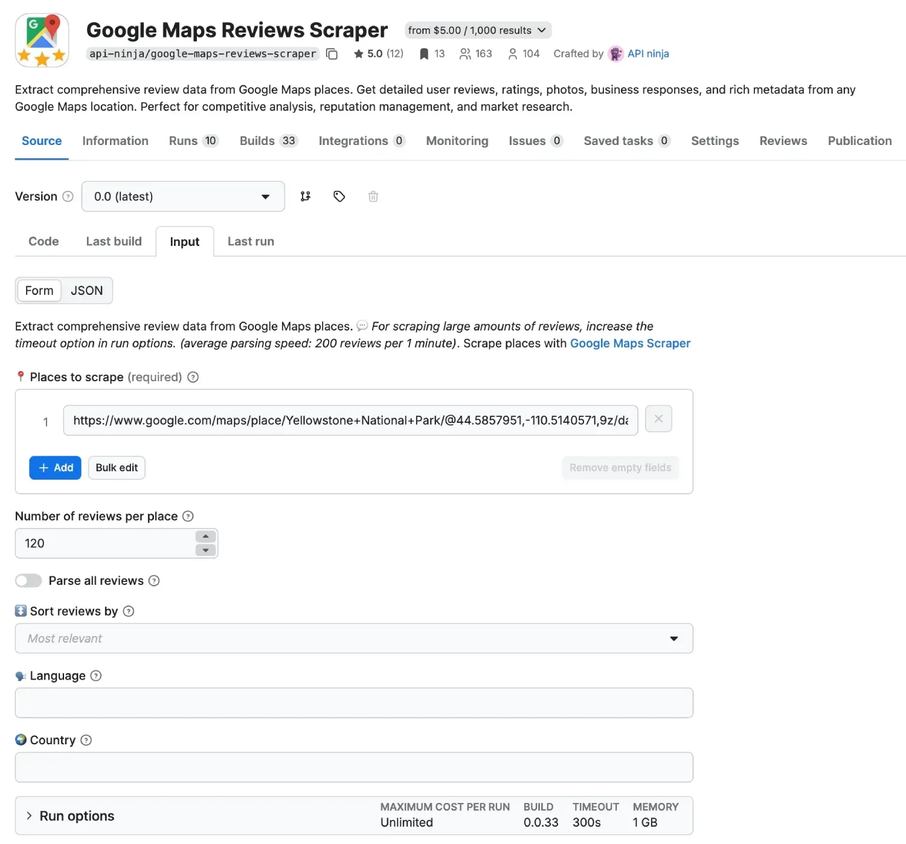This screenshot has height=844, width=906.
Task: Open the Google Maps Scraper link
Action: tap(630, 343)
